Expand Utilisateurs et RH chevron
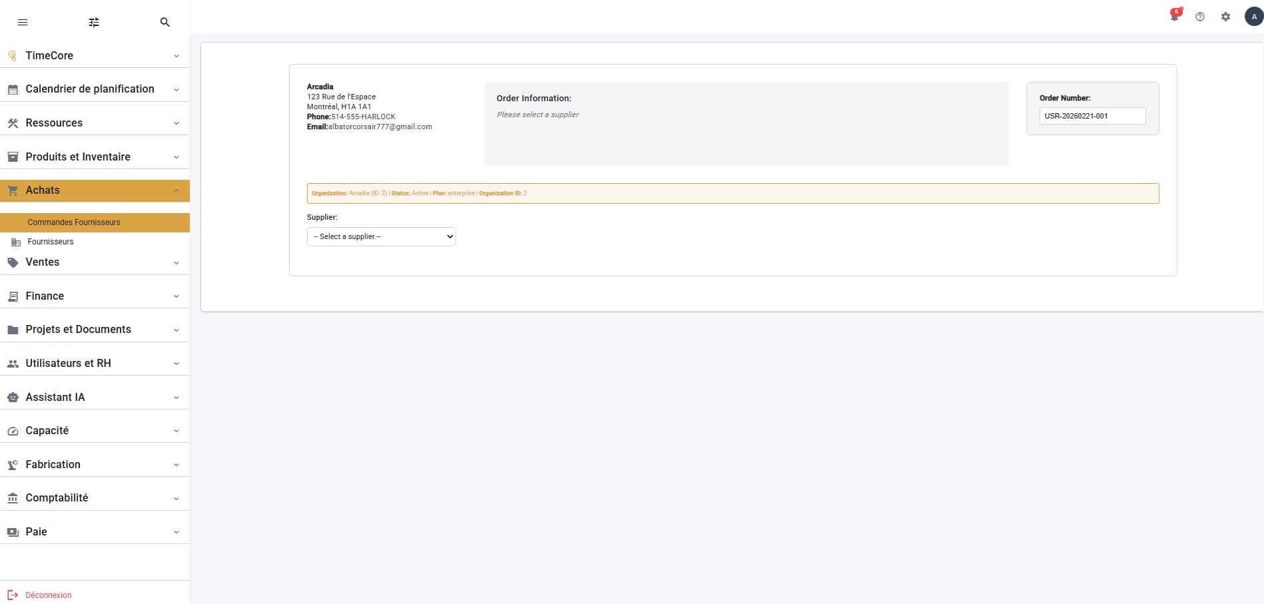The image size is (1264, 604). (x=176, y=364)
